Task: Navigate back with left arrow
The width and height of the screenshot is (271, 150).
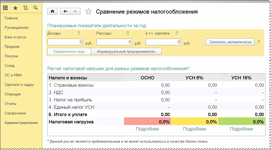Action: point(65,11)
